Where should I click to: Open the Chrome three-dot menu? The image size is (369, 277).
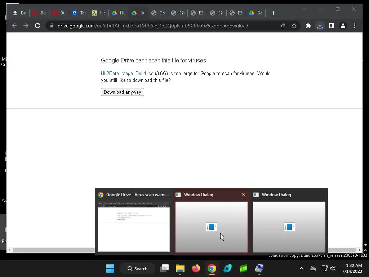(x=355, y=26)
